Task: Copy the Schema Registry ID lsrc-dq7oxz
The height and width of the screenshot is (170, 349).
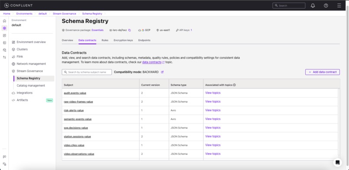Action: pos(129,30)
